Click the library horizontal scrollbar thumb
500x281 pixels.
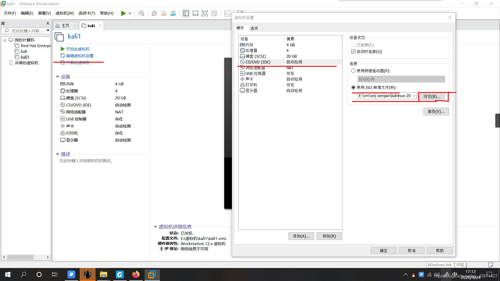coord(20,257)
